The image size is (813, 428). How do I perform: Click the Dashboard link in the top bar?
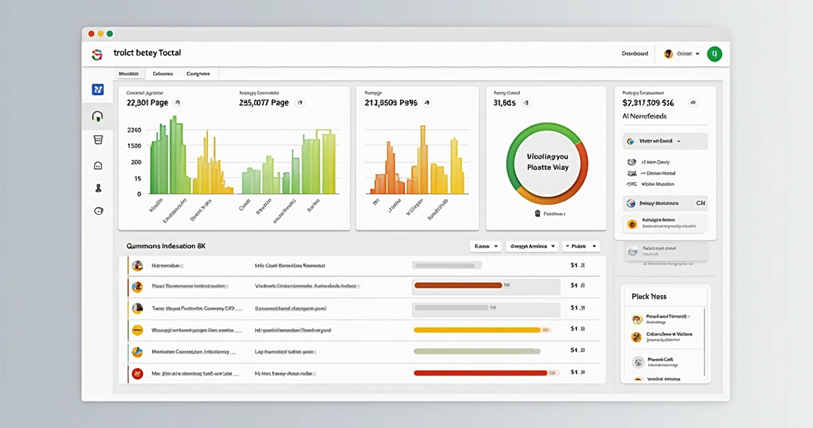tap(634, 53)
